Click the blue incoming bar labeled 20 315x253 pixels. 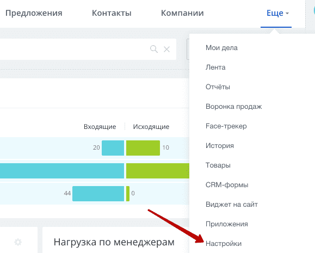pos(113,148)
